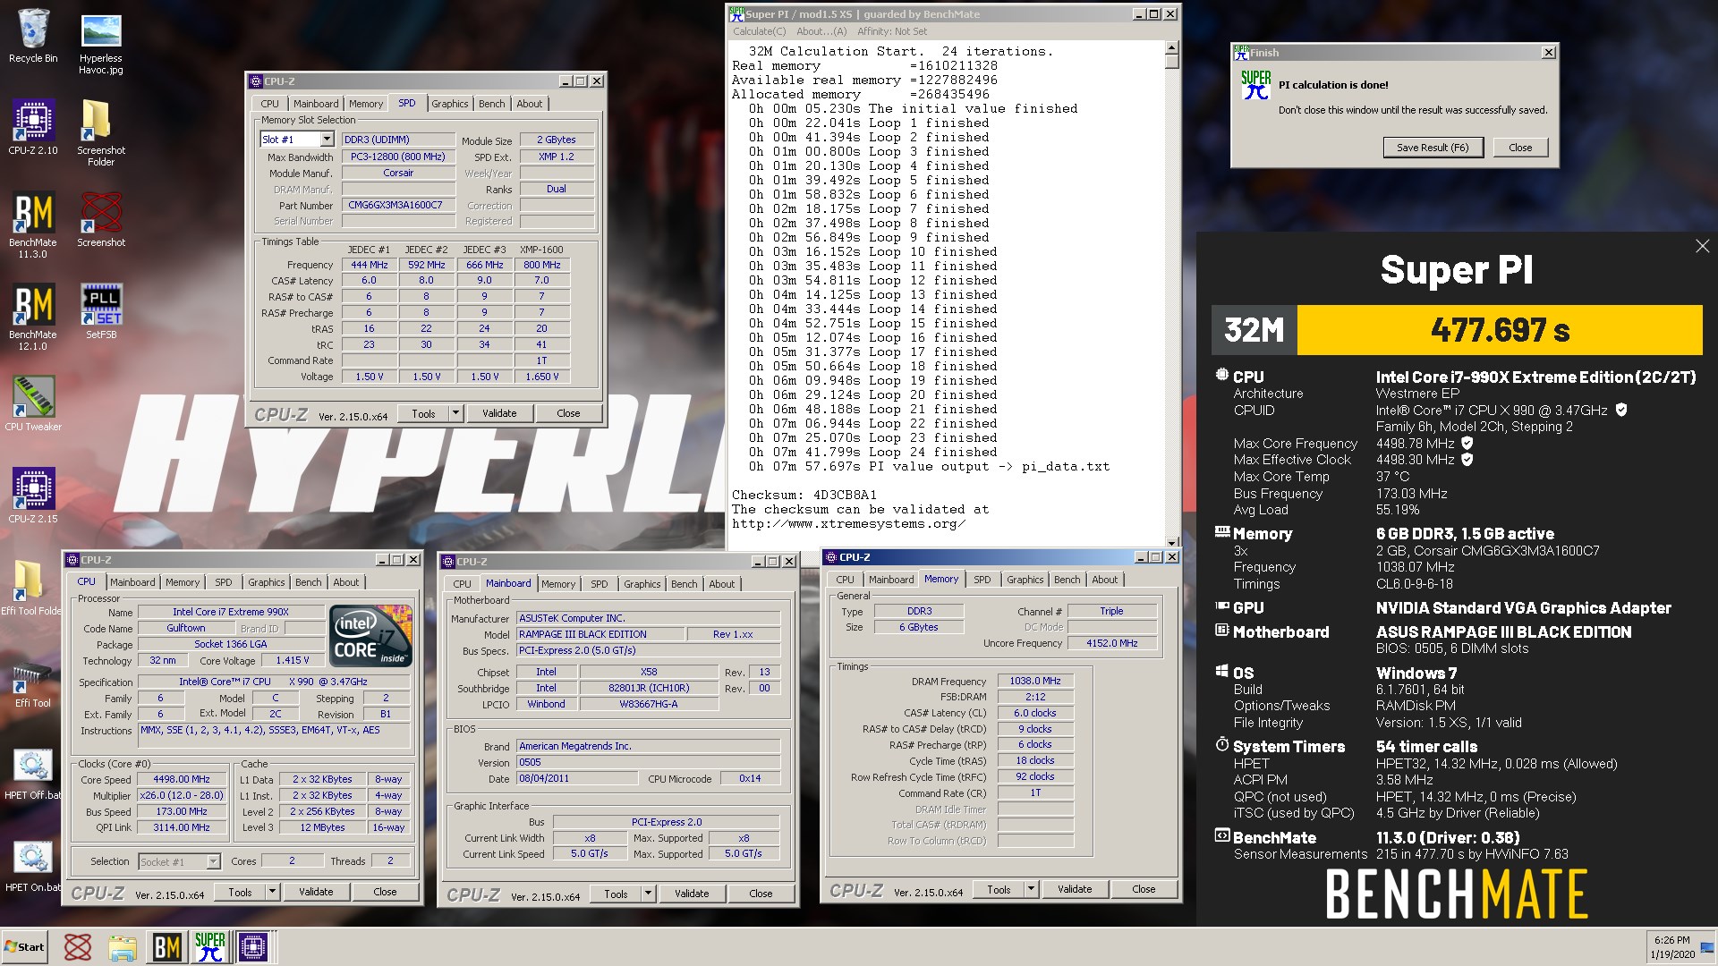Viewport: 1718px width, 966px height.
Task: Switch to Graphics tab in SPD CPU-Z window
Action: [x=450, y=104]
